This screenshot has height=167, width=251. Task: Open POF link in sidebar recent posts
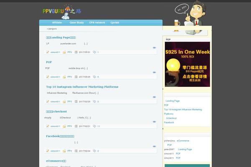(166, 105)
